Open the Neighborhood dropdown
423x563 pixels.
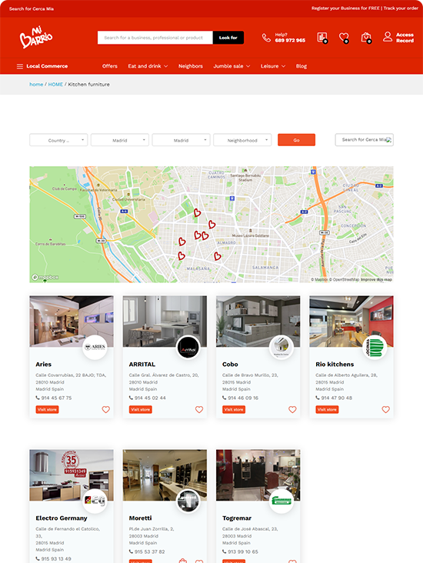[242, 140]
